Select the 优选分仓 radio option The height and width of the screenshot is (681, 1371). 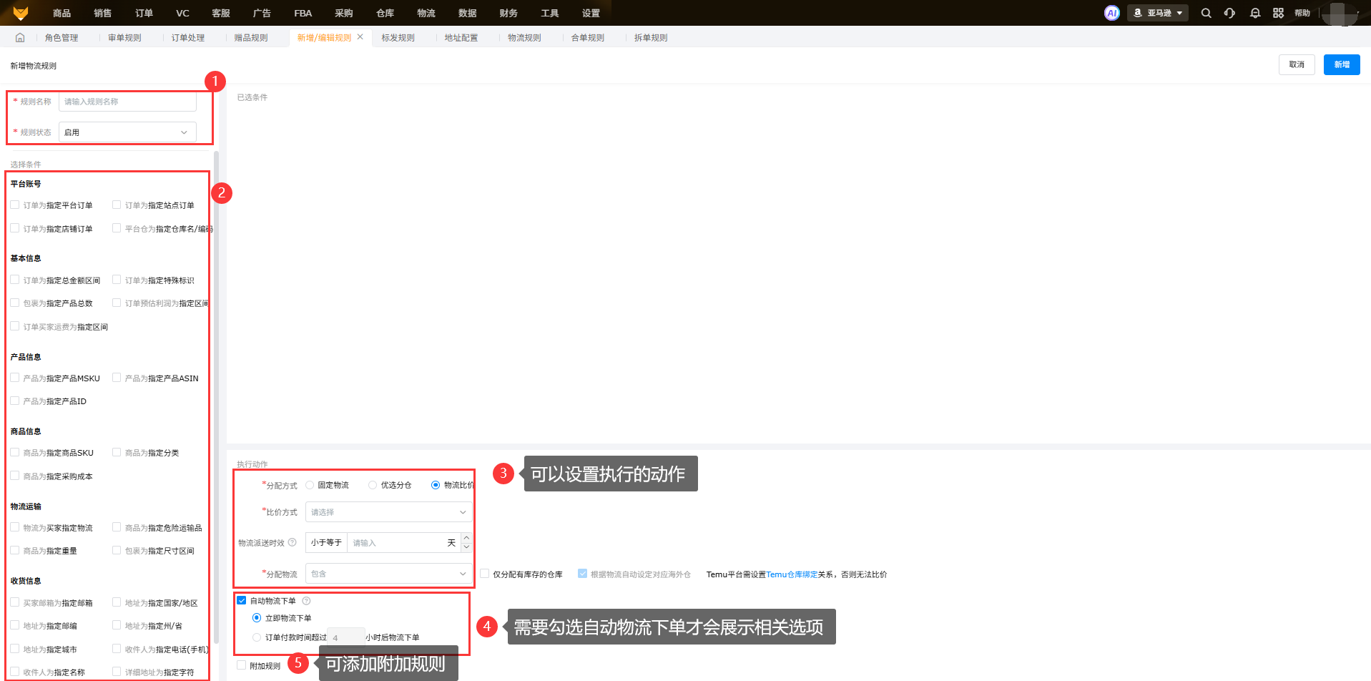tap(373, 485)
